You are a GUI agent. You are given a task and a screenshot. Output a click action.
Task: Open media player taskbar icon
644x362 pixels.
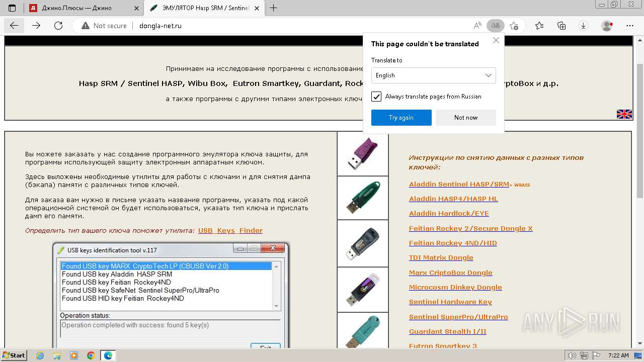click(74, 355)
